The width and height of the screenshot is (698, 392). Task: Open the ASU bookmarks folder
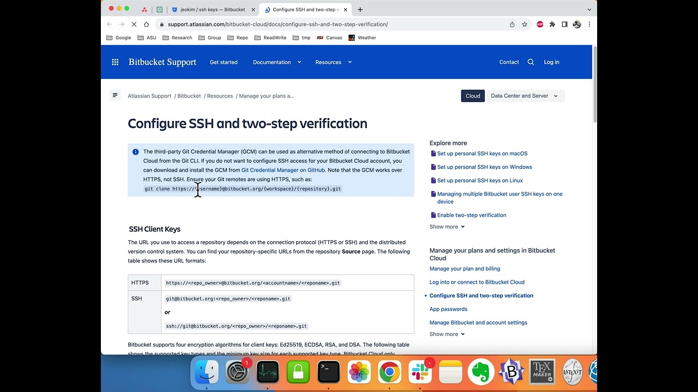pos(147,38)
